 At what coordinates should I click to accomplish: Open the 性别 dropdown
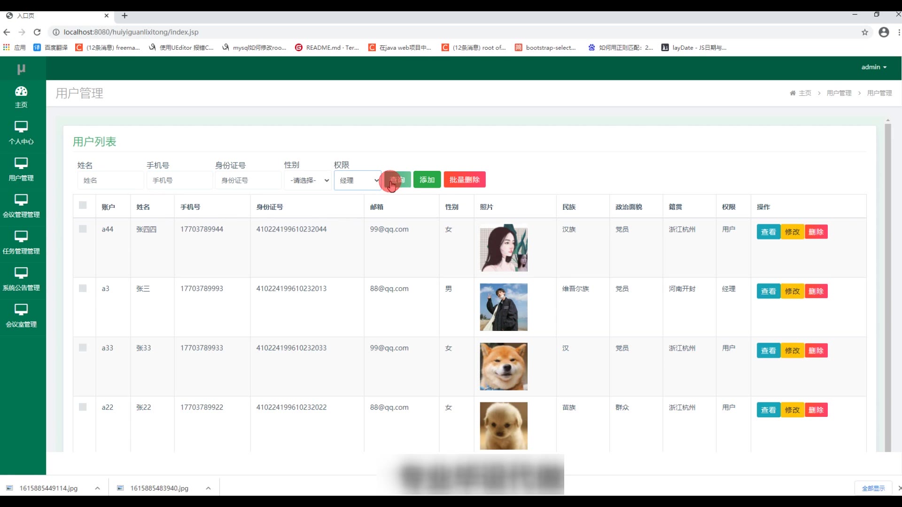(309, 180)
